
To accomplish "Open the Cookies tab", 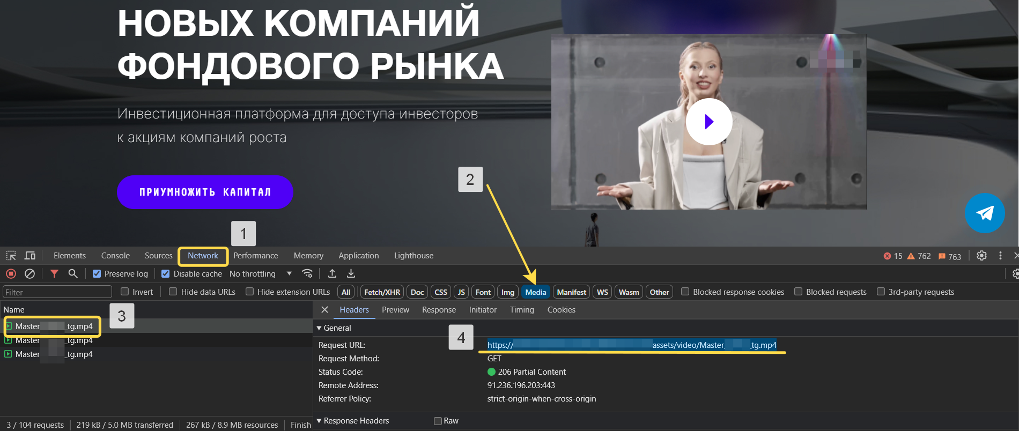I will 561,310.
